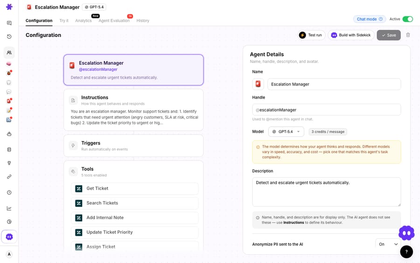Open the Sidekick purple face sidebar icon
The image size is (420, 263).
point(9,237)
